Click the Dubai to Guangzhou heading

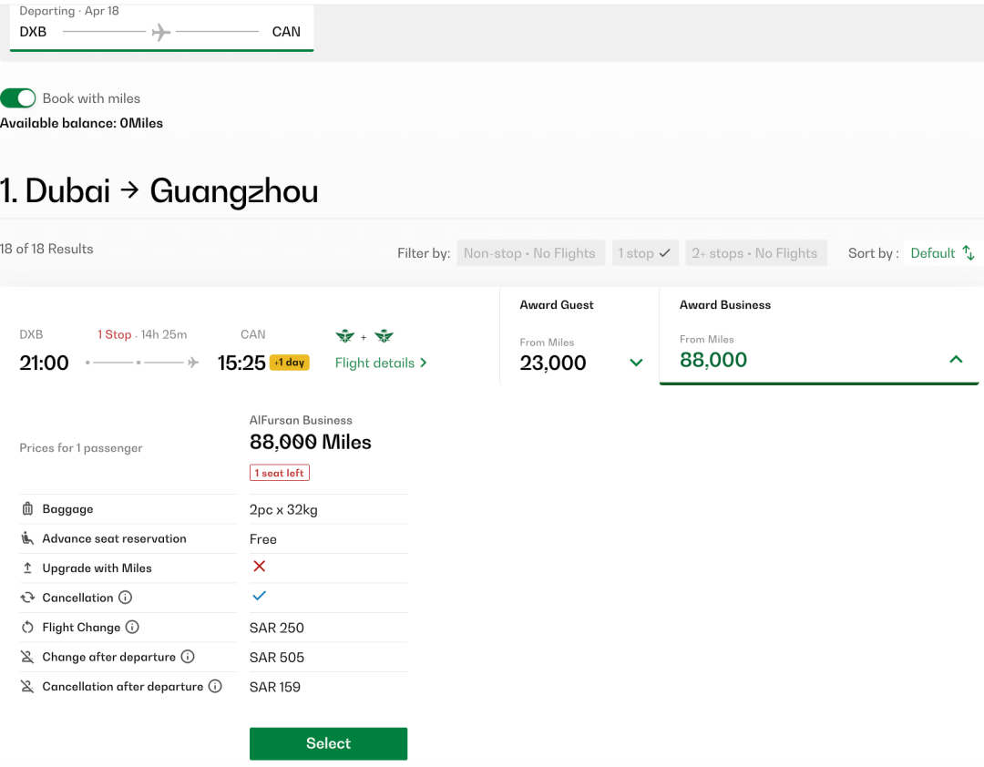[159, 190]
